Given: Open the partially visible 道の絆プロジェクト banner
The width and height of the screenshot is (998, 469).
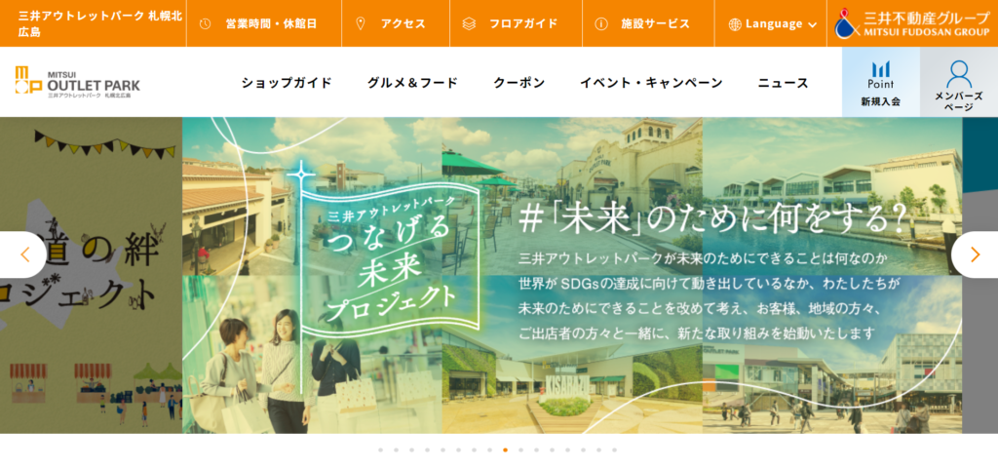Looking at the screenshot, I should (91, 275).
